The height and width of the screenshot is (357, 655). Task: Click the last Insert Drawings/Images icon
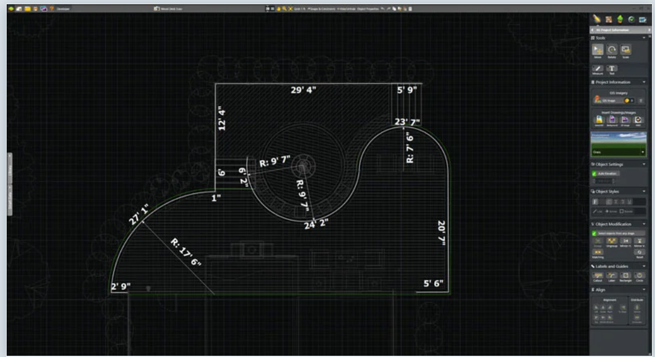(x=638, y=121)
